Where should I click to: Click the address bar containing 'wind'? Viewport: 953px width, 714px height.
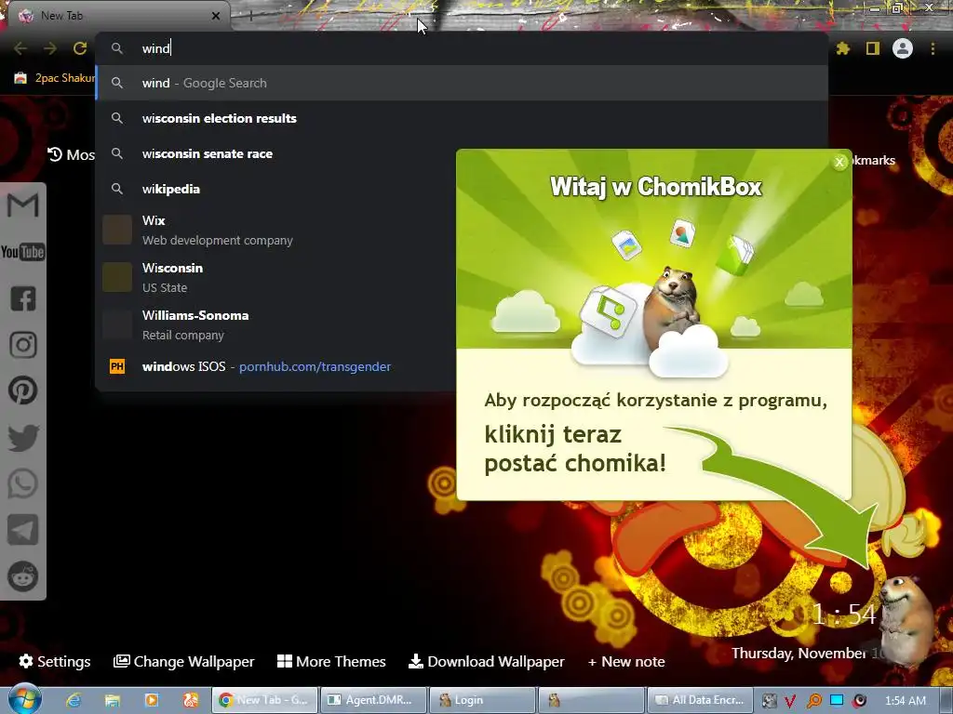tap(462, 48)
